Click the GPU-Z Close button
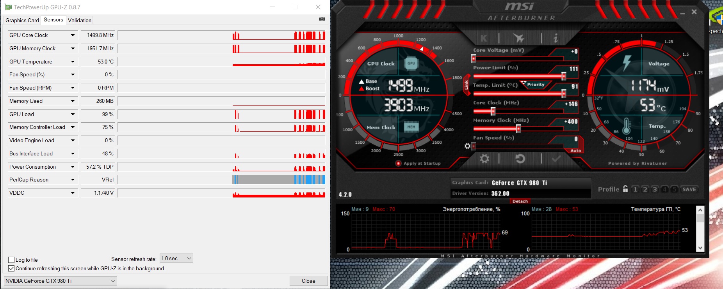 tap(308, 281)
